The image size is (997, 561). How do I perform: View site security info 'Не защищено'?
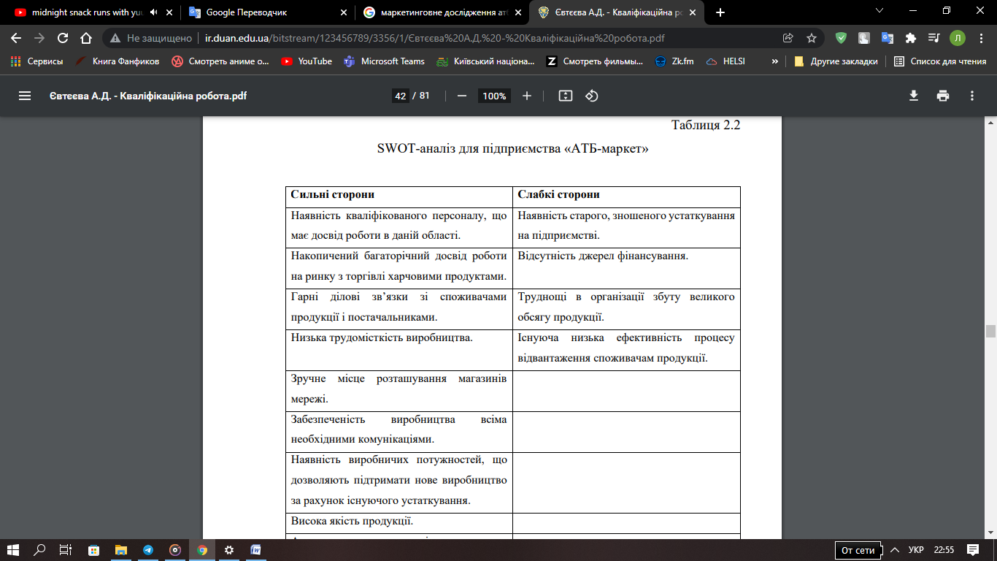point(151,38)
